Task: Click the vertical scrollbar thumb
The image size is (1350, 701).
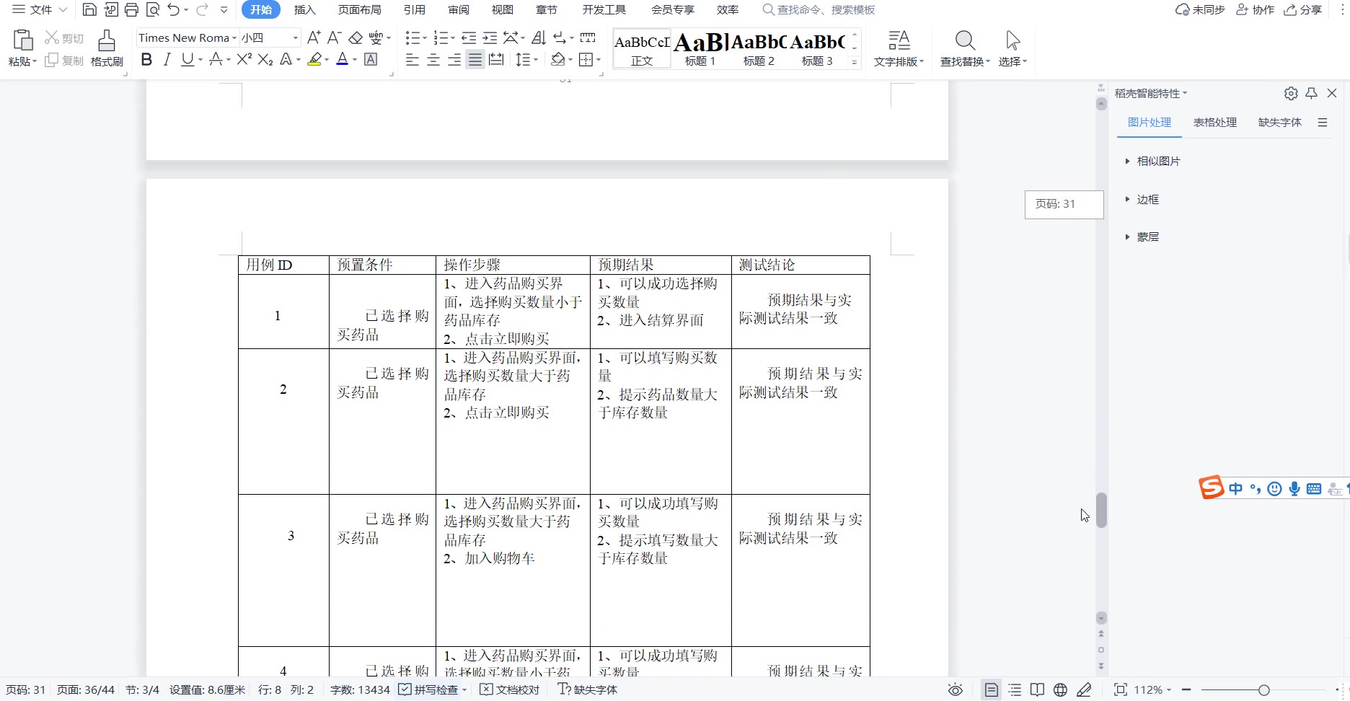Action: (1101, 511)
